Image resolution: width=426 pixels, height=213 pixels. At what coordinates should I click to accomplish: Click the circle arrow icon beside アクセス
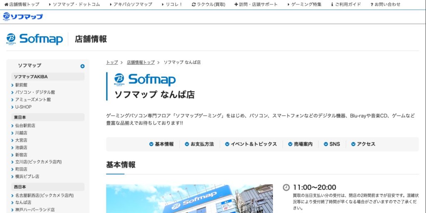[x=353, y=144]
